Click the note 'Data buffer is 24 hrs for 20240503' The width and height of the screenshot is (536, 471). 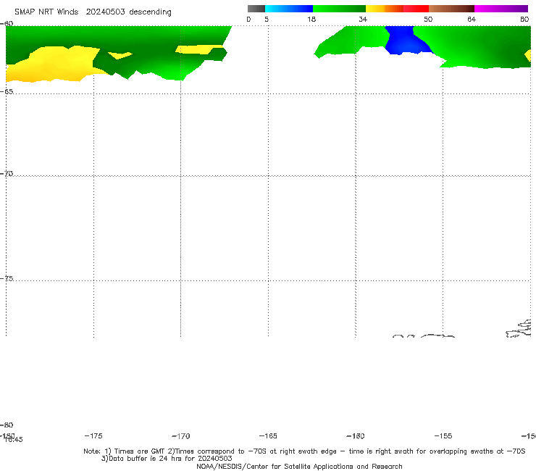point(167,459)
